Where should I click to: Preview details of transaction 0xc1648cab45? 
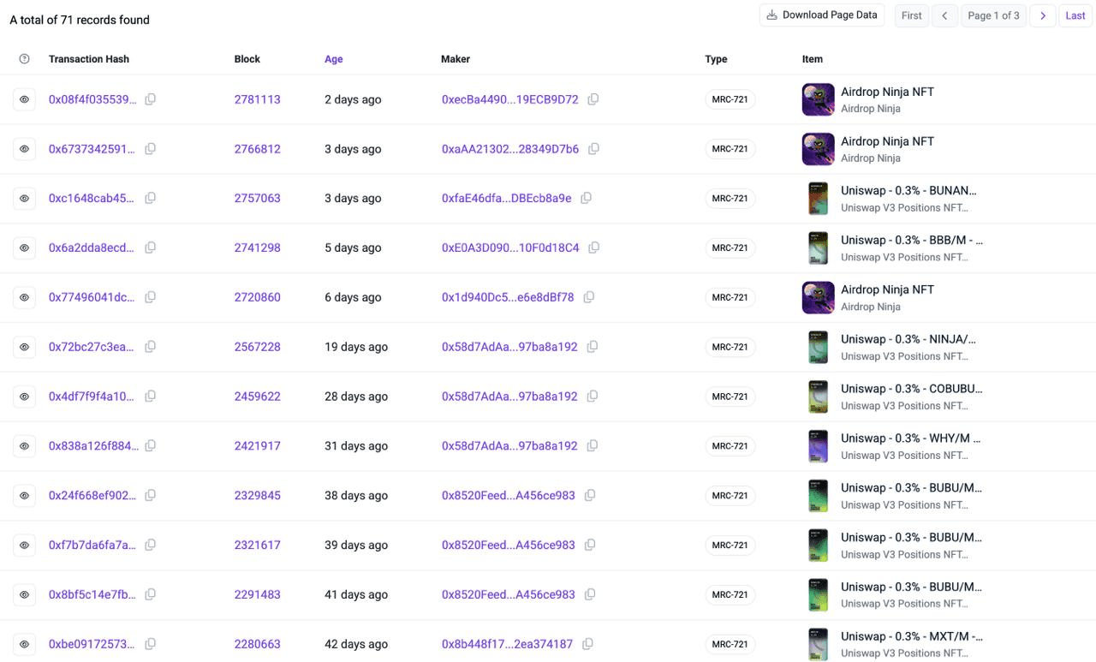[x=24, y=199]
